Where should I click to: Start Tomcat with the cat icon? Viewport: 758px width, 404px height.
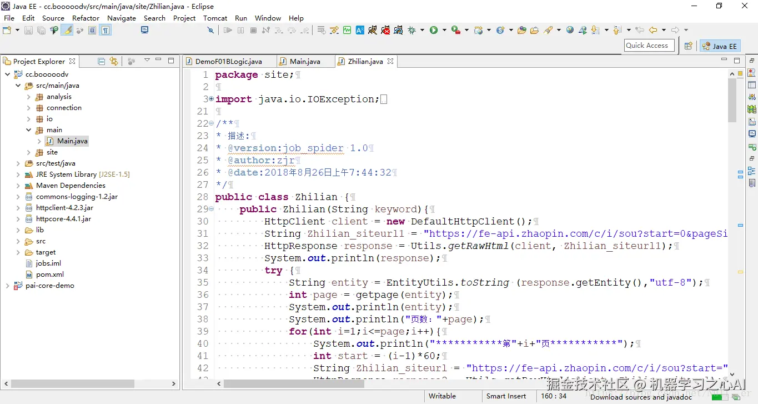click(372, 30)
